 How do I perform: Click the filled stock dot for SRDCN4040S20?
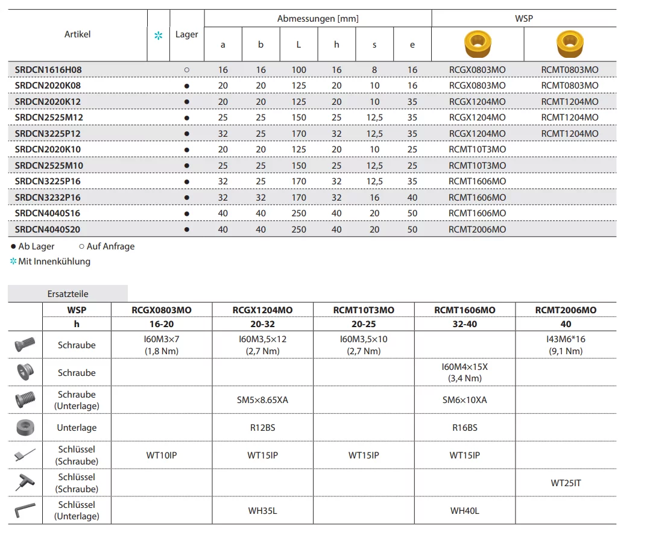click(x=186, y=230)
